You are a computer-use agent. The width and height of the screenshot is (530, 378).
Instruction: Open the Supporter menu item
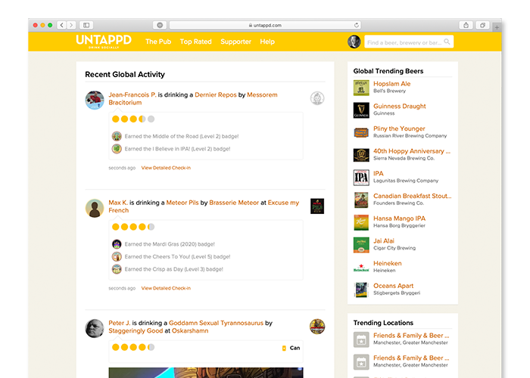click(235, 42)
